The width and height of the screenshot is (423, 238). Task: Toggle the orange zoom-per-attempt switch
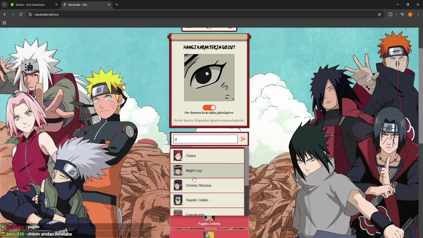(x=209, y=107)
